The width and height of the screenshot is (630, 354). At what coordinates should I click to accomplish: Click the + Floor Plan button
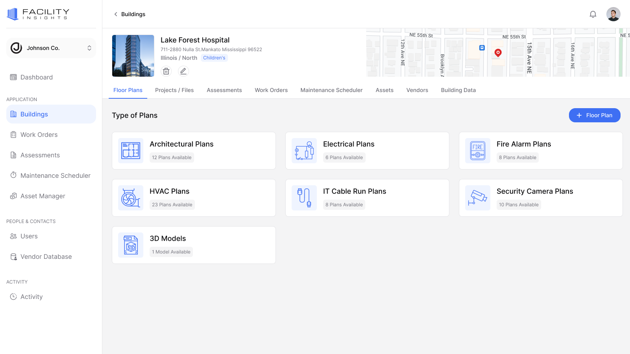pos(595,115)
